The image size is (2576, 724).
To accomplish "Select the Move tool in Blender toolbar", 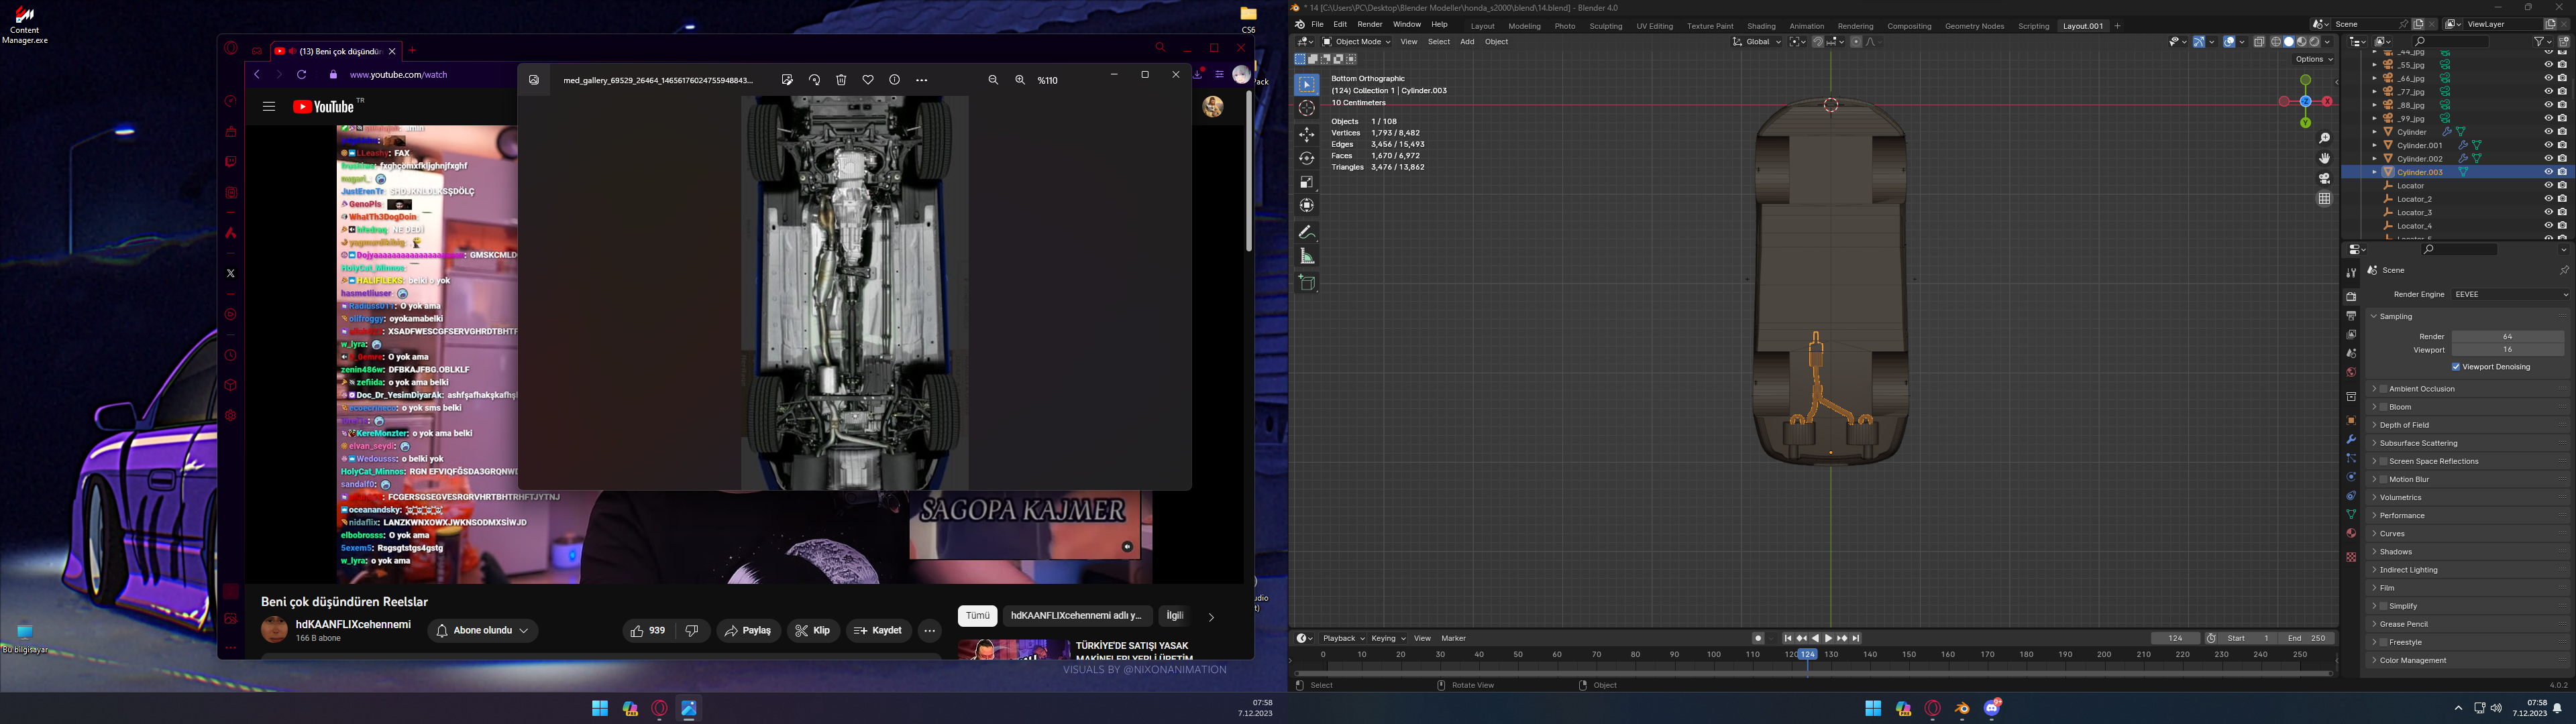I will point(1307,135).
